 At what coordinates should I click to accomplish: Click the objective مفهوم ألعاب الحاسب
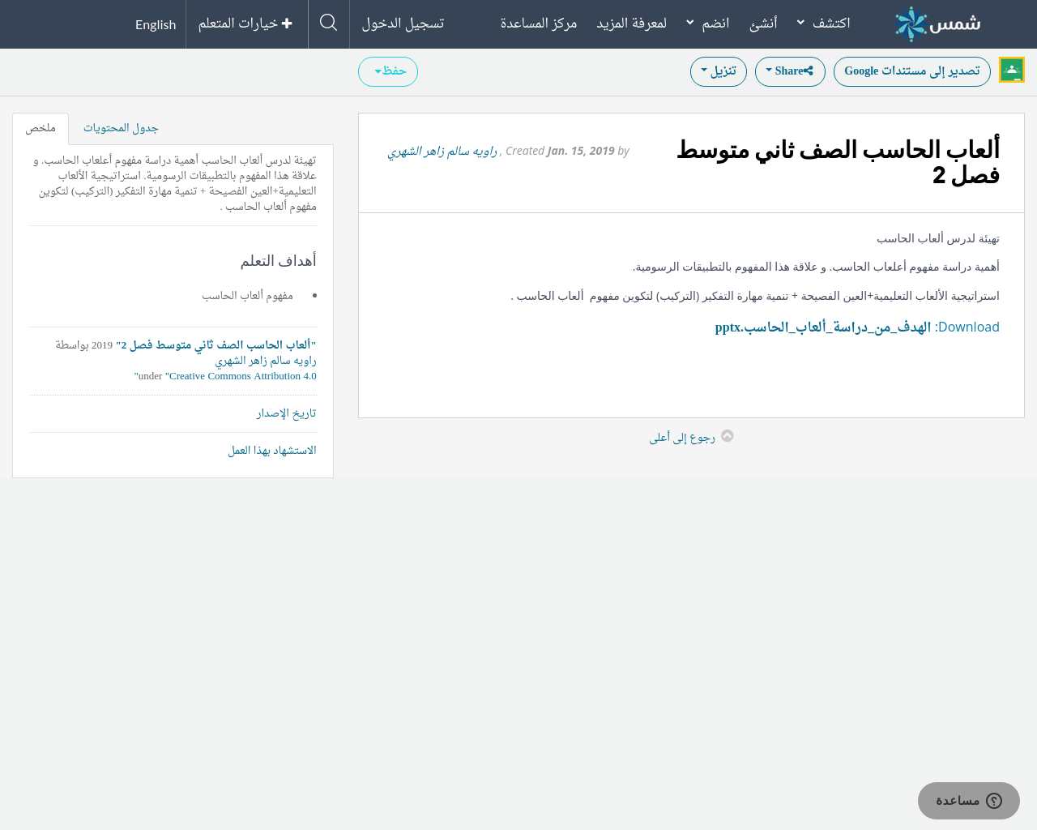[x=248, y=296]
